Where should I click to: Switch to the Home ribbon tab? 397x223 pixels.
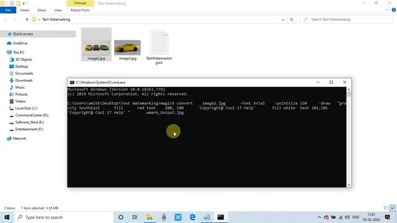point(25,10)
